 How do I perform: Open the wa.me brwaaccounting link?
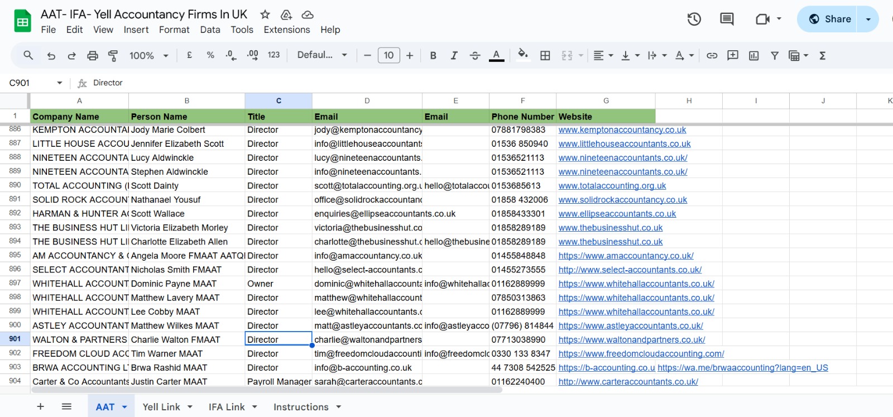coord(743,367)
